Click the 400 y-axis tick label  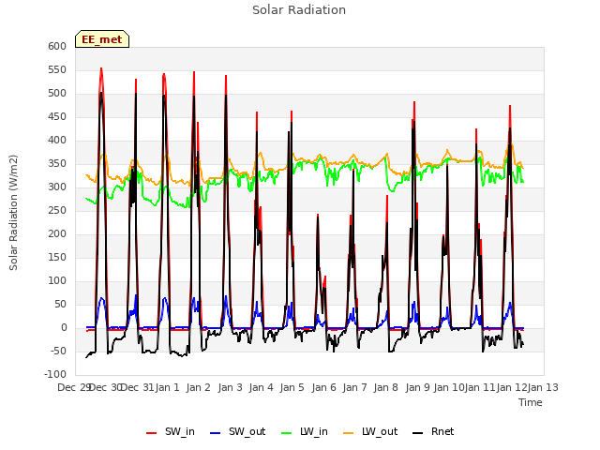coord(57,140)
